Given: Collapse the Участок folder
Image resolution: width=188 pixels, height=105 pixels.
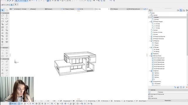Looking at the screenshot, I should tap(150, 15).
